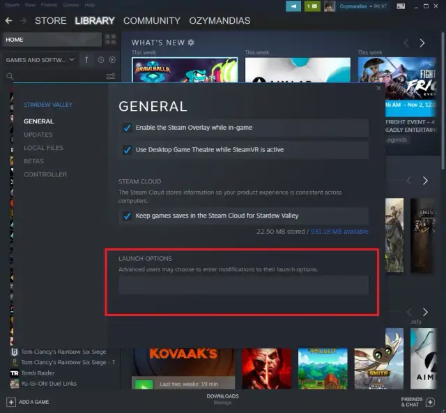This screenshot has width=446, height=413.
Task: Toggle Desktop Game Theatre checkbox
Action: click(x=127, y=150)
